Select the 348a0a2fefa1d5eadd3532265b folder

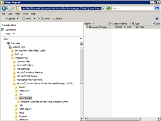pyautogui.click(x=30, y=51)
